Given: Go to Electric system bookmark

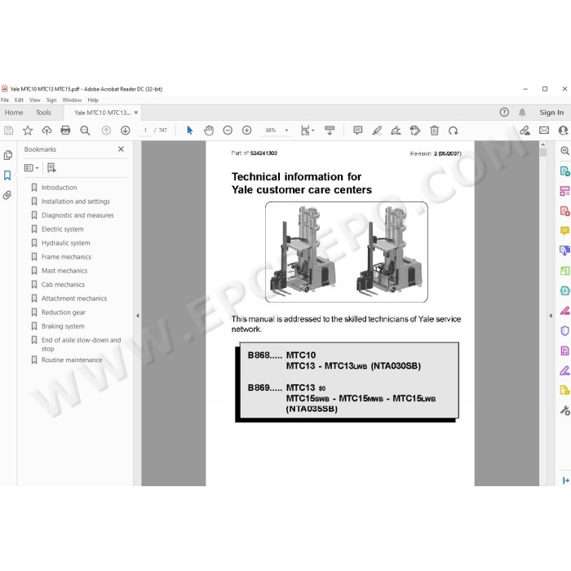Looking at the screenshot, I should (x=62, y=229).
